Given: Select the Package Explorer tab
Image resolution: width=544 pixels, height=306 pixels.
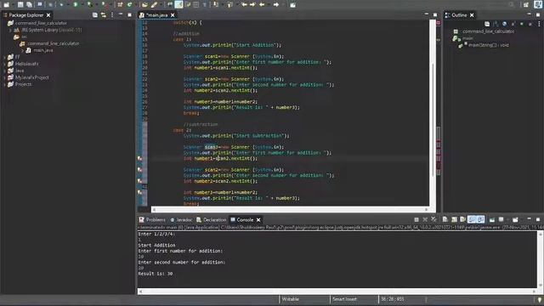Looking at the screenshot, I should click(26, 15).
